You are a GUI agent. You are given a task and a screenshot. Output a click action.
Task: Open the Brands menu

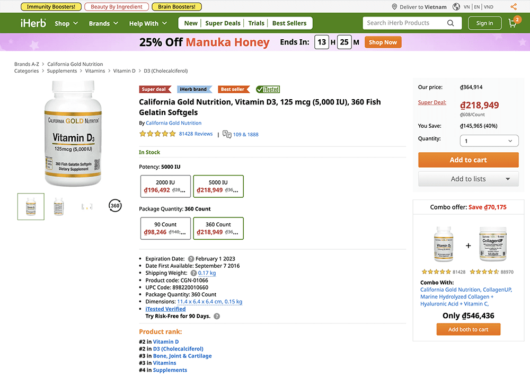100,23
